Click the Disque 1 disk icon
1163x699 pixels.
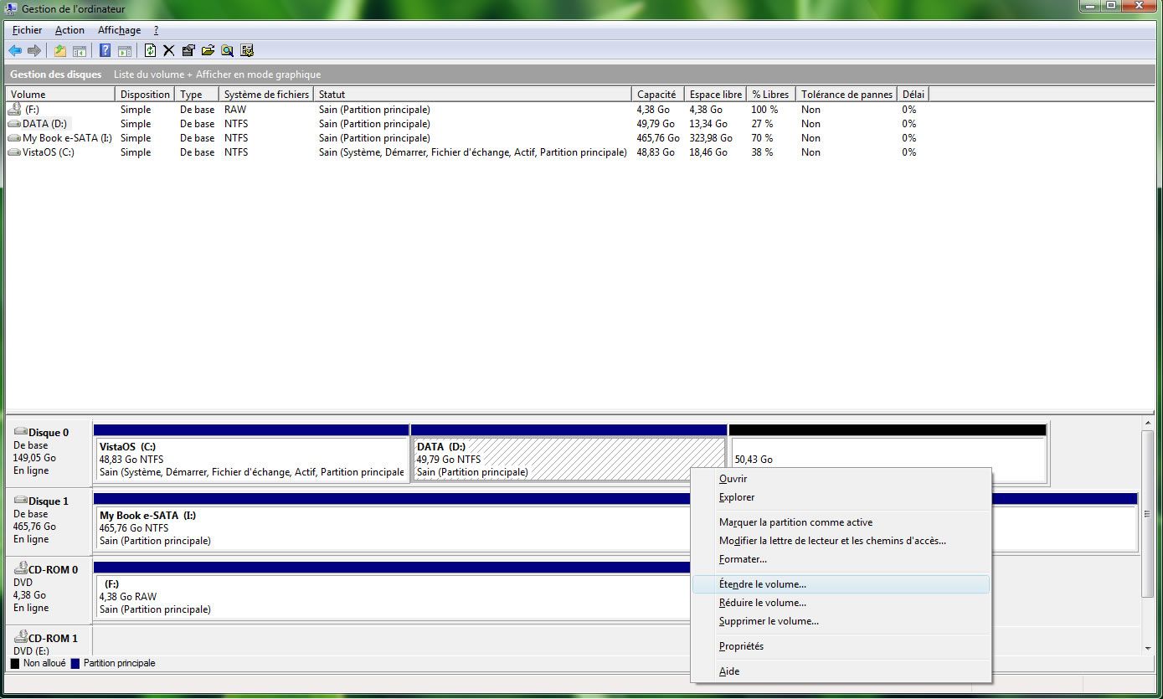tap(20, 501)
